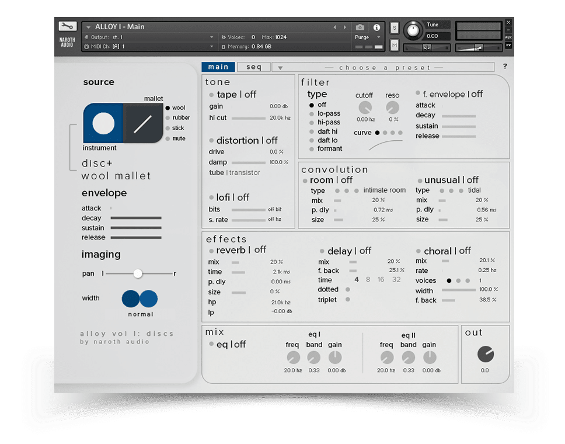Screen dimensions: 565x444
Task: Open the wrench edit mode icon
Action: pos(67,26)
